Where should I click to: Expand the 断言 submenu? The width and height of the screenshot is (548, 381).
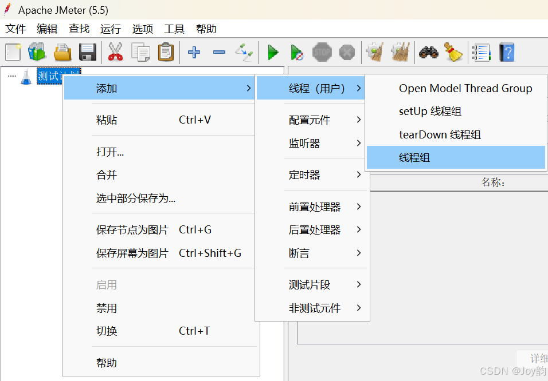click(x=311, y=253)
